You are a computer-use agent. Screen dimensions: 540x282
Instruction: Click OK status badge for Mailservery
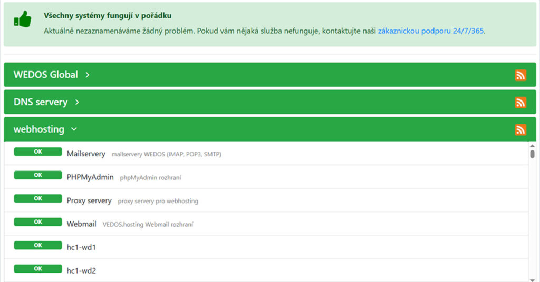tap(38, 152)
